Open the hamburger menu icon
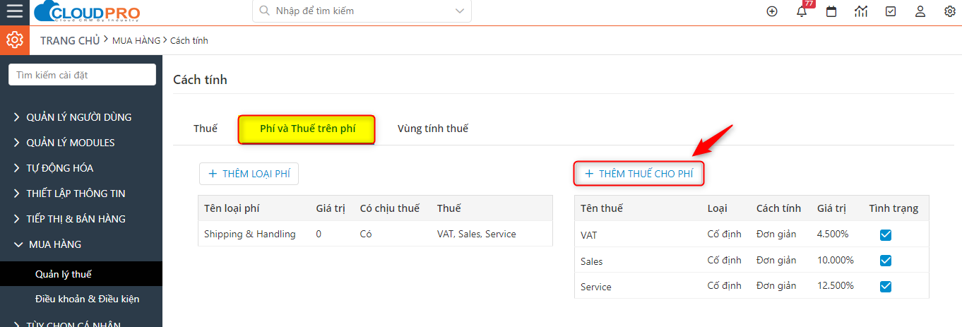The height and width of the screenshot is (327, 962). [x=14, y=11]
